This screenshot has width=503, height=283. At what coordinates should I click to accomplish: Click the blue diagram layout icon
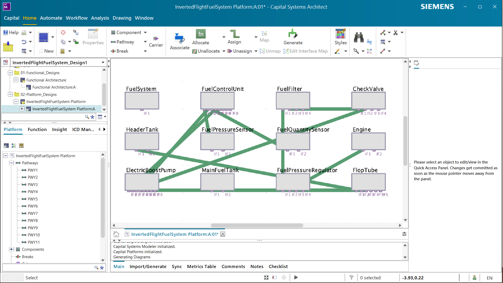click(x=43, y=37)
